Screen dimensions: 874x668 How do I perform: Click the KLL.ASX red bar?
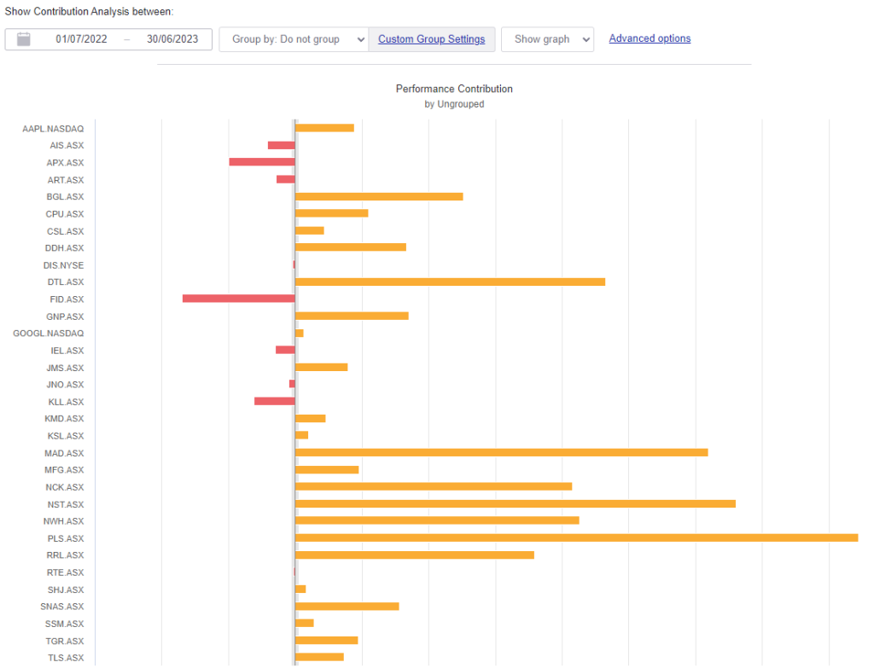(x=275, y=401)
